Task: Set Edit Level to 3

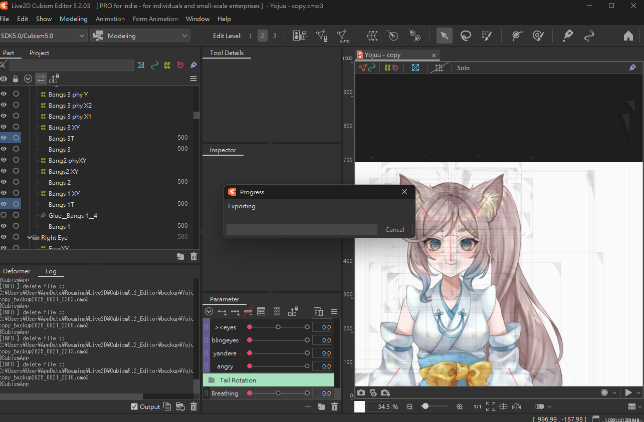Action: 275,36
